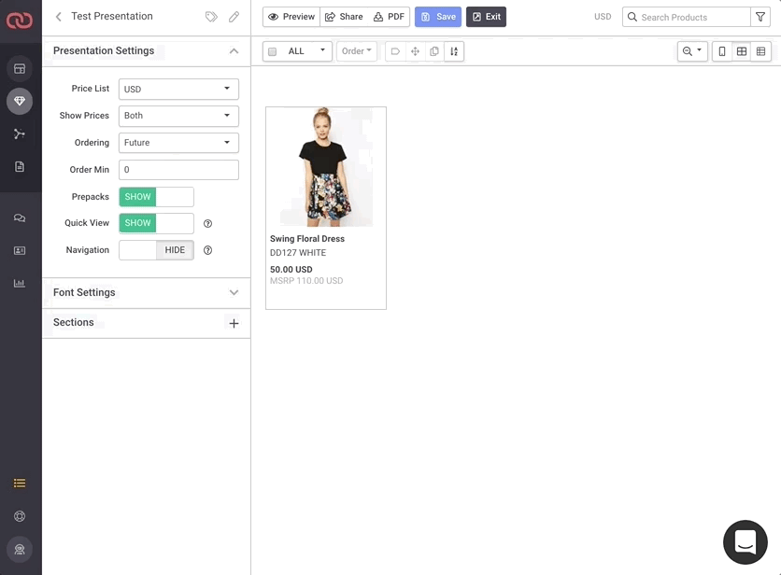Open Quick View help question mark

tap(208, 223)
